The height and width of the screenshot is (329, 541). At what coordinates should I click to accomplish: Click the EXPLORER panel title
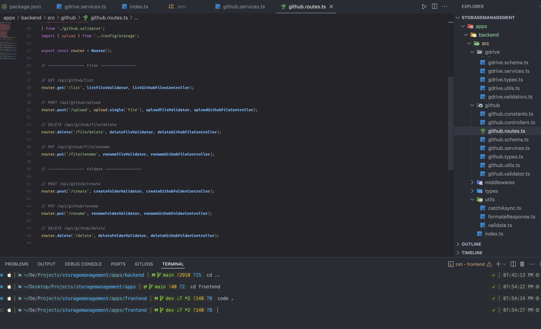tap(472, 7)
